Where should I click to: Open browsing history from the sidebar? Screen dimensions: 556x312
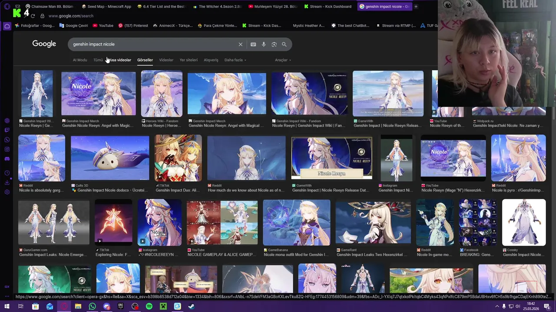pyautogui.click(x=7, y=173)
